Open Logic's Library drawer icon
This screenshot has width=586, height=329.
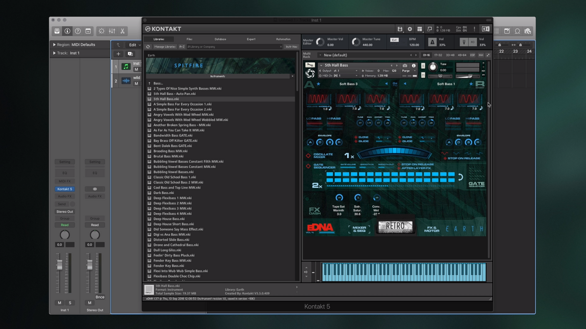pyautogui.click(x=57, y=31)
